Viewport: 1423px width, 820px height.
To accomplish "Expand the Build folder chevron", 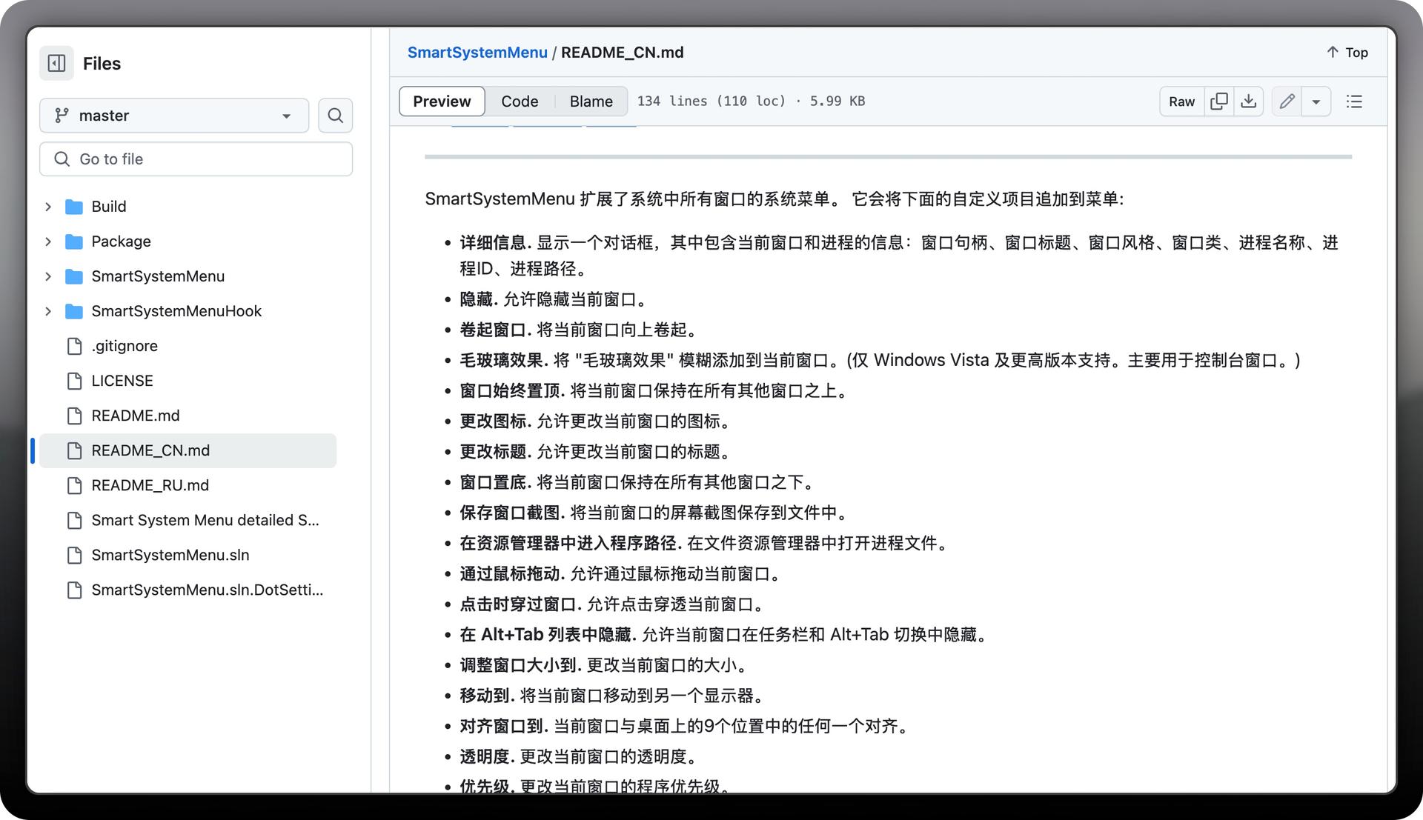I will click(48, 207).
